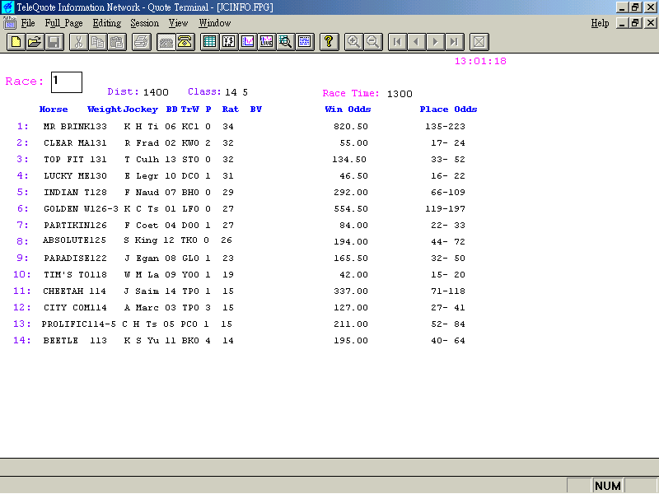
Task: Click the Zoom Out magnifier icon
Action: tap(373, 42)
